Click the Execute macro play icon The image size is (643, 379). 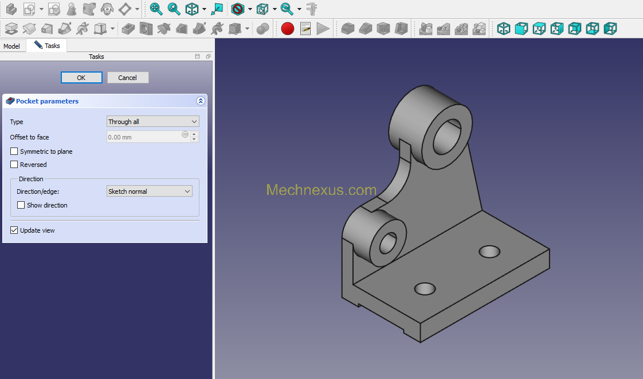coord(323,29)
